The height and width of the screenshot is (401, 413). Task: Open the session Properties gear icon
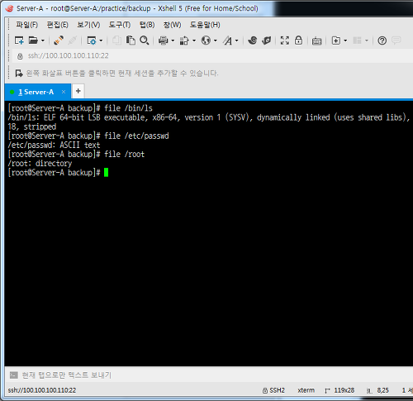[x=92, y=41]
